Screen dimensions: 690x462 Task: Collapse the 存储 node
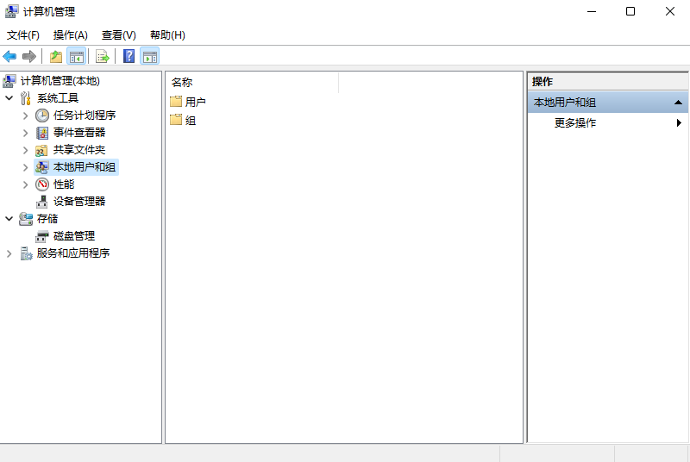[9, 218]
